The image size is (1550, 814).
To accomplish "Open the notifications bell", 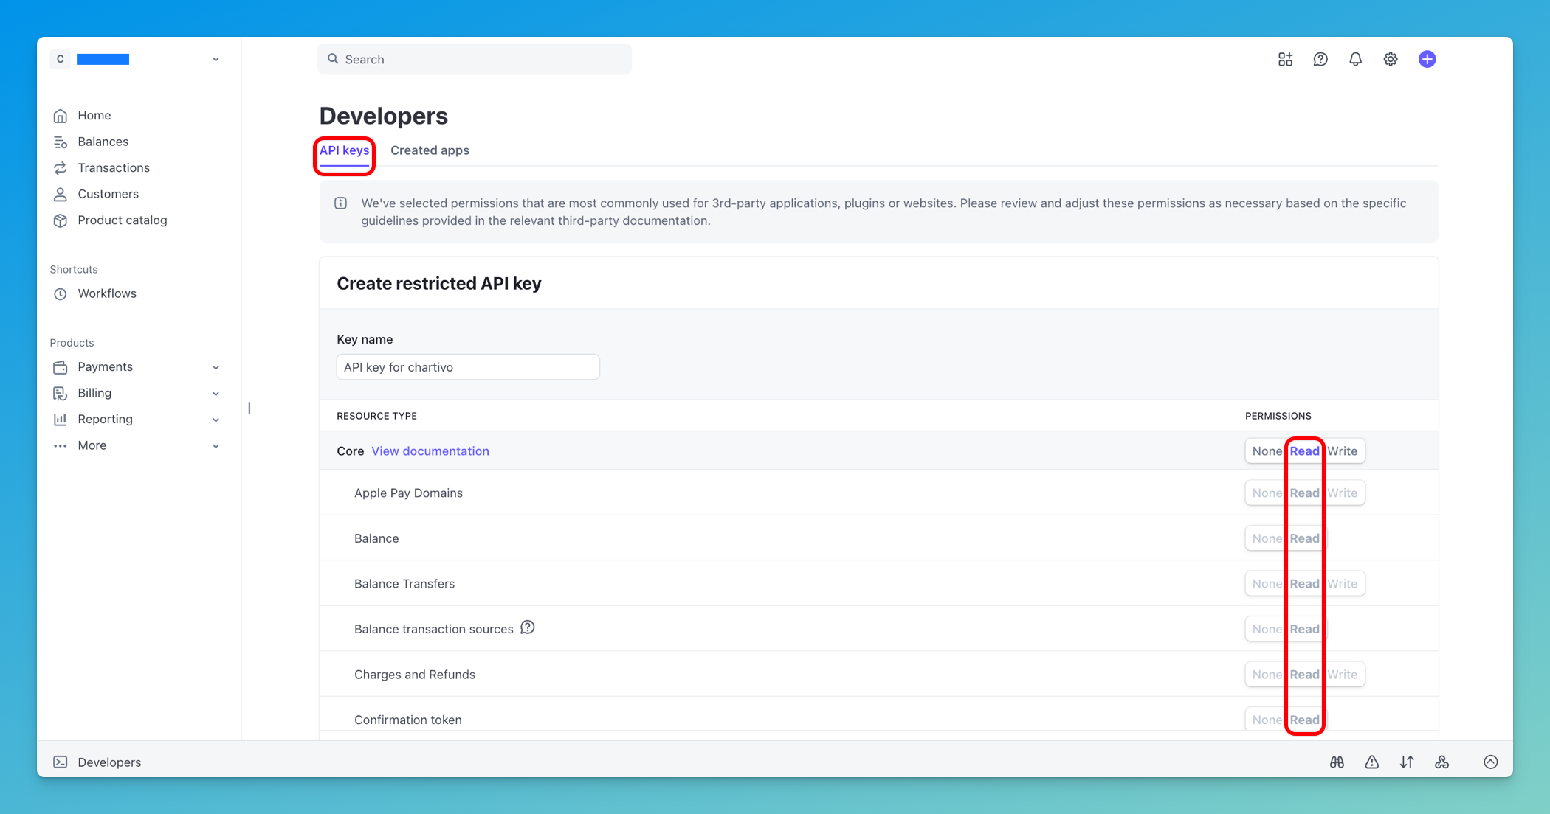I will tap(1356, 59).
